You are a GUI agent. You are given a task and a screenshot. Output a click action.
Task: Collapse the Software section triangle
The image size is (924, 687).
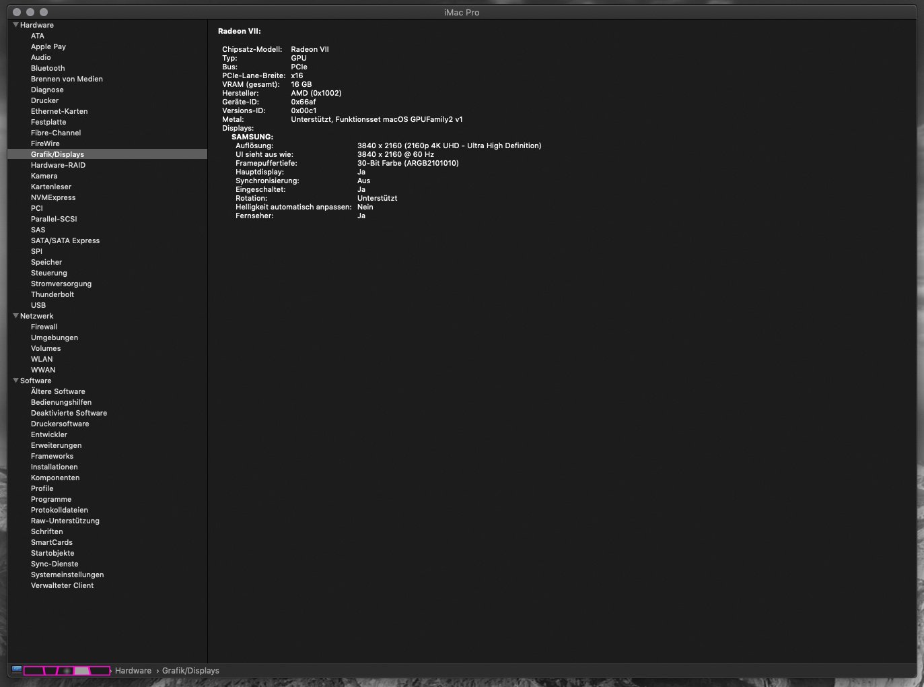(15, 381)
